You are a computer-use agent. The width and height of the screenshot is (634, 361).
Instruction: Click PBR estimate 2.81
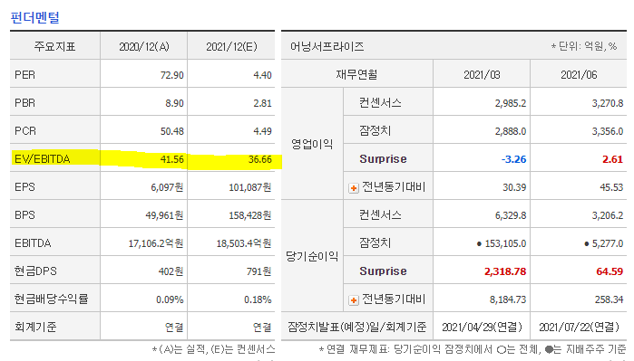click(x=262, y=103)
